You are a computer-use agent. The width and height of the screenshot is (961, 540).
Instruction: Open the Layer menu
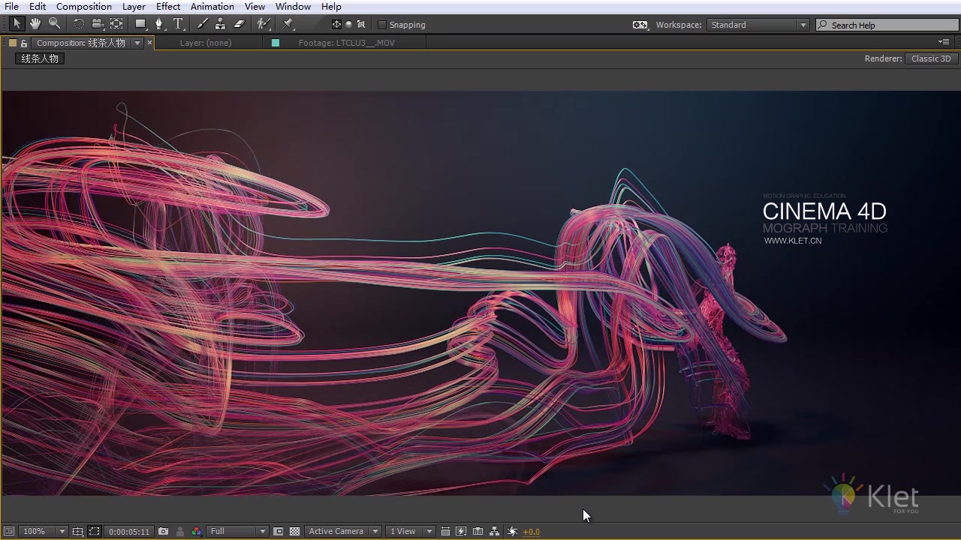coord(134,6)
